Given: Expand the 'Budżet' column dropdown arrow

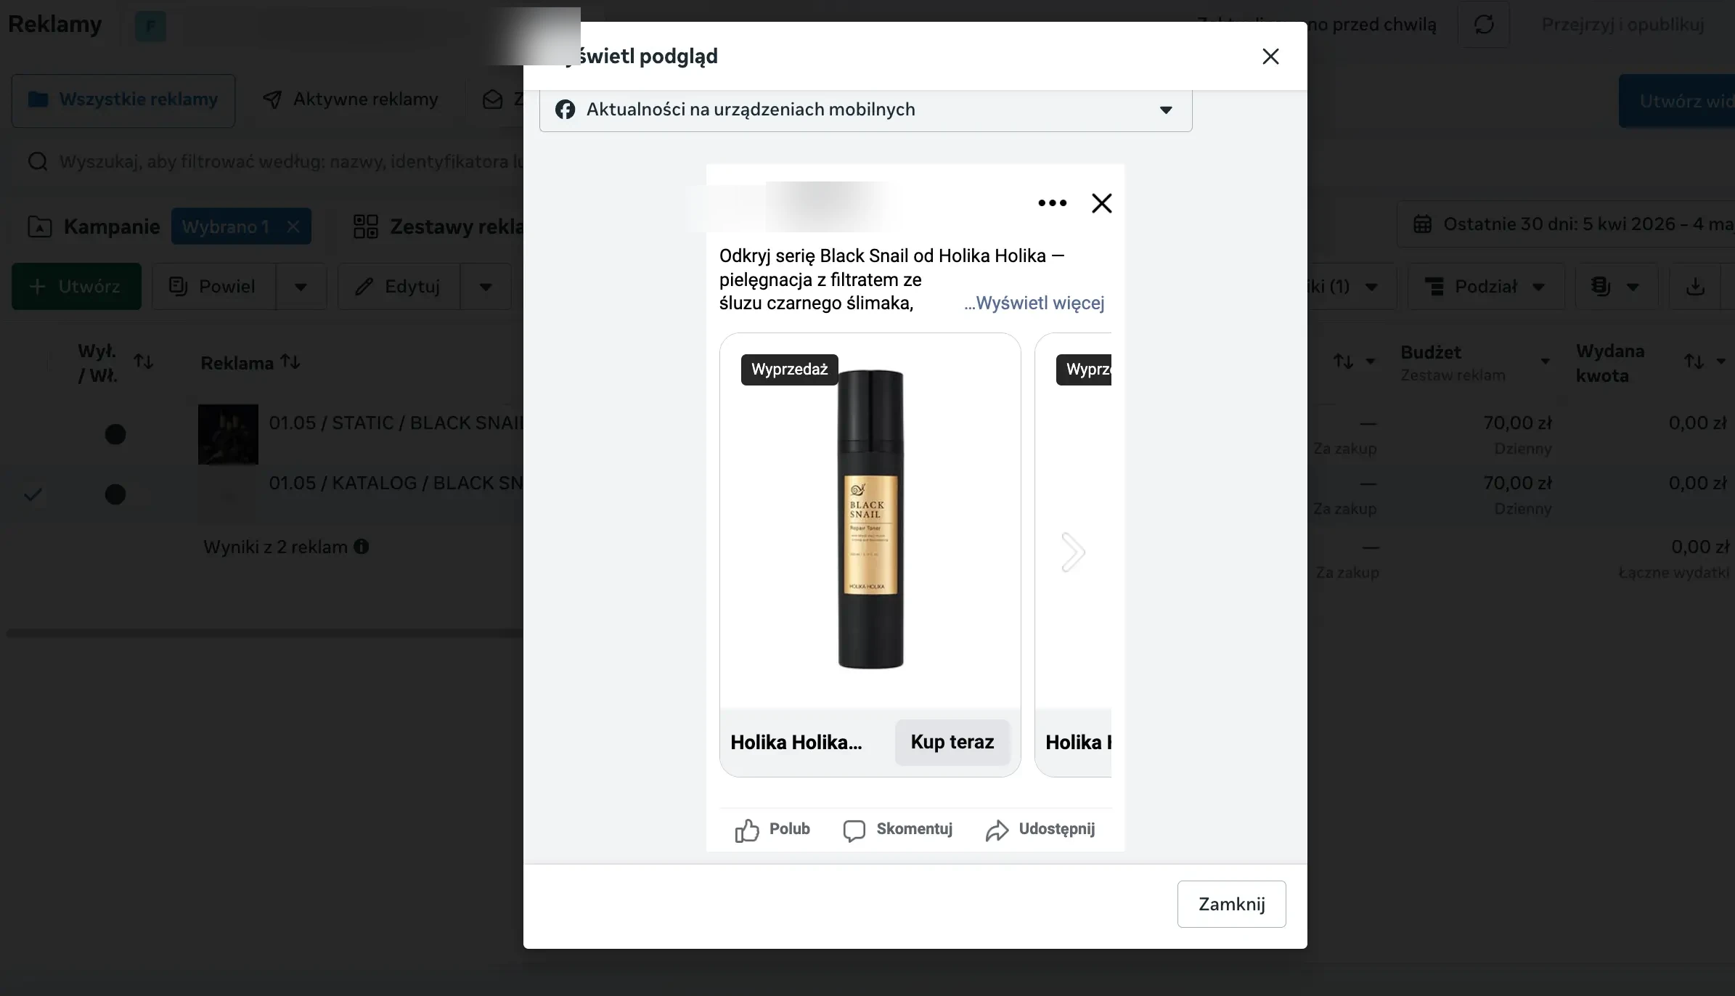Looking at the screenshot, I should tap(1545, 362).
